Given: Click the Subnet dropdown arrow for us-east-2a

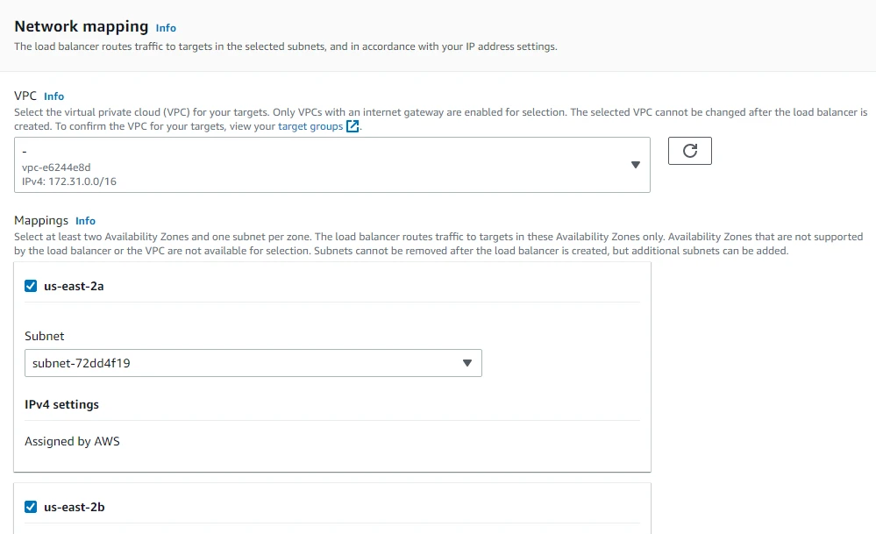Looking at the screenshot, I should [467, 362].
